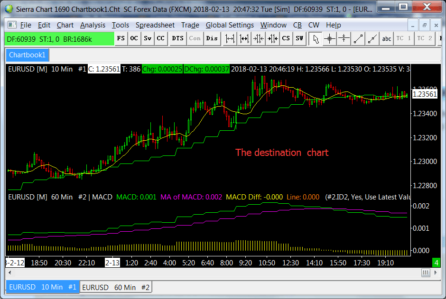Open the Trade menu

pyautogui.click(x=190, y=25)
